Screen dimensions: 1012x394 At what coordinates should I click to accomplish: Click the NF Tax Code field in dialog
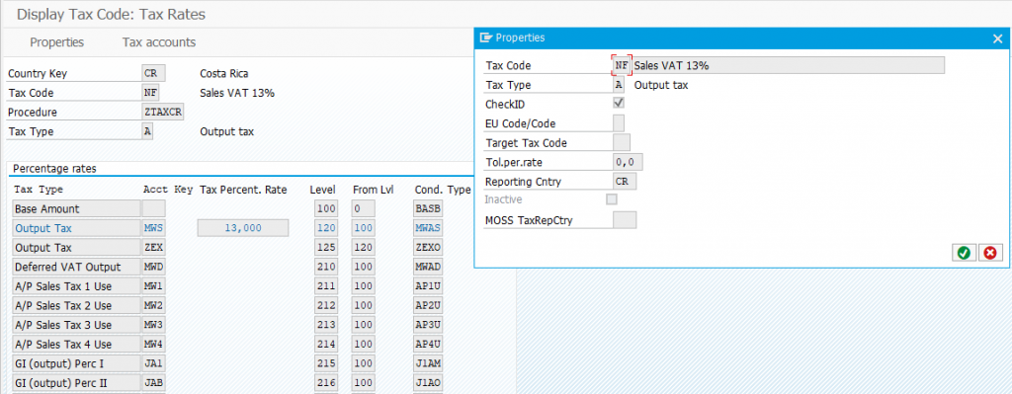pyautogui.click(x=622, y=65)
